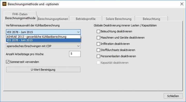Click the U-Wert Bereinigung button

[x=43, y=70]
